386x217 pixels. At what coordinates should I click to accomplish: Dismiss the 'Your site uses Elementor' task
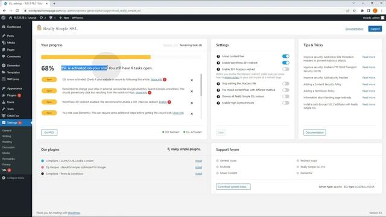click(192, 114)
